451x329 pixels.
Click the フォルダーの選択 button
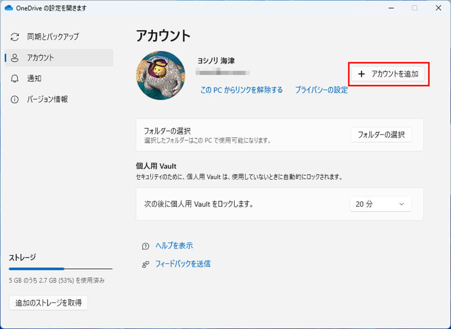click(x=381, y=135)
